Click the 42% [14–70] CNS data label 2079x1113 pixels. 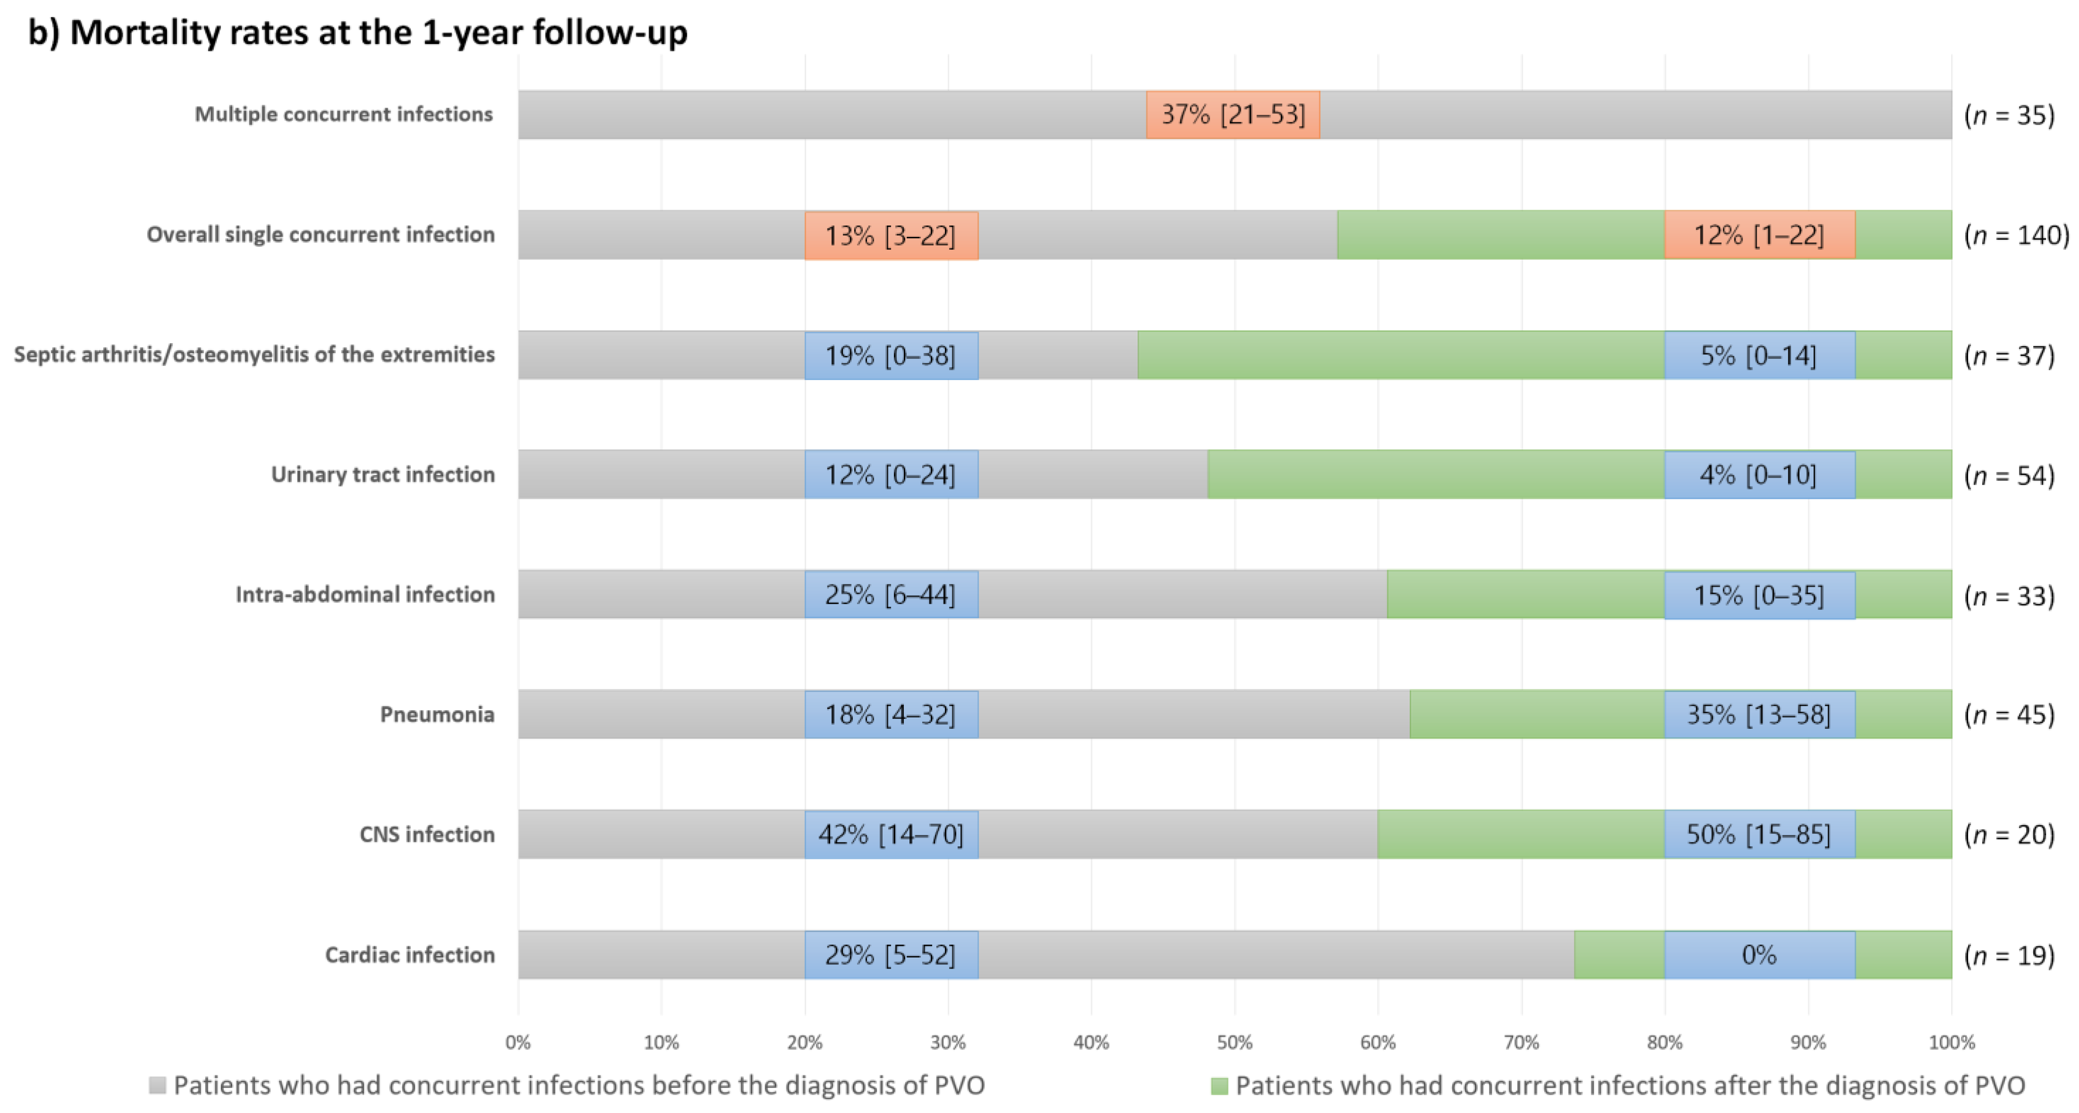coord(891,834)
